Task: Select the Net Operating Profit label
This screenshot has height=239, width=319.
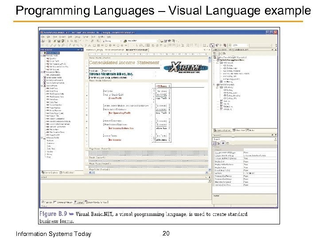Action: [x=120, y=113]
